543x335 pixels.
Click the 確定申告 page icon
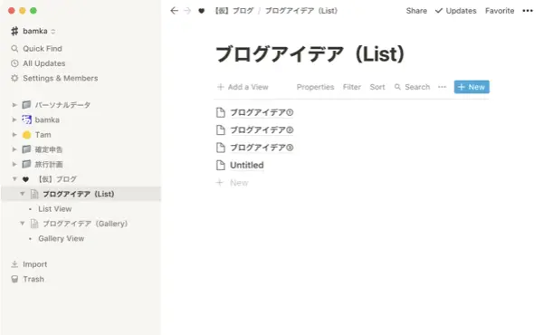coord(26,149)
